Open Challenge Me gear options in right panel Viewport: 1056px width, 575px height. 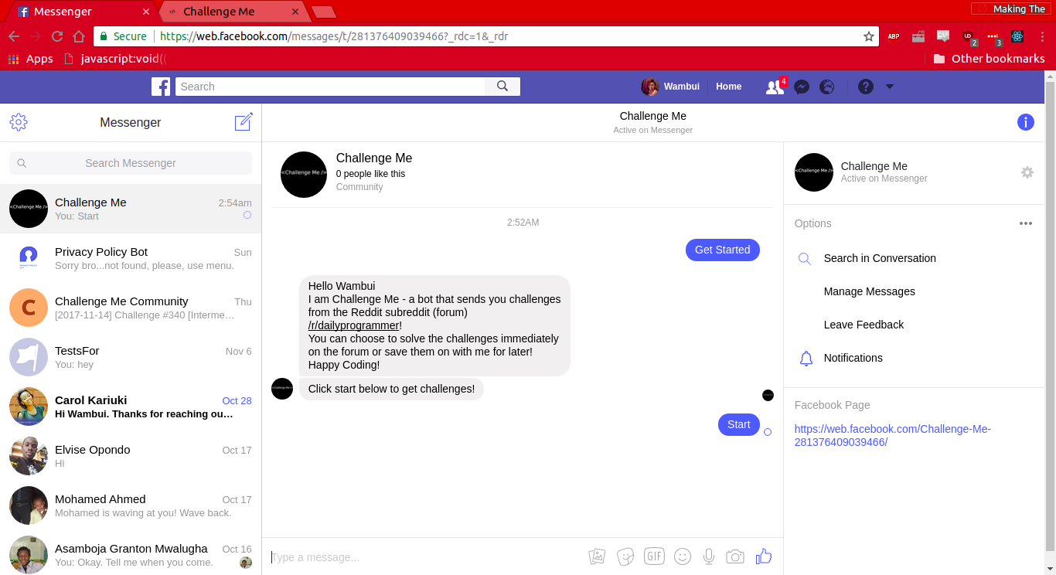[1027, 172]
